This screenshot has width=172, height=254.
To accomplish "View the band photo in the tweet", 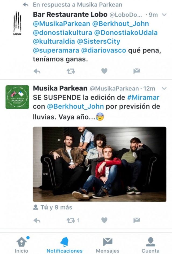I will tap(100, 164).
